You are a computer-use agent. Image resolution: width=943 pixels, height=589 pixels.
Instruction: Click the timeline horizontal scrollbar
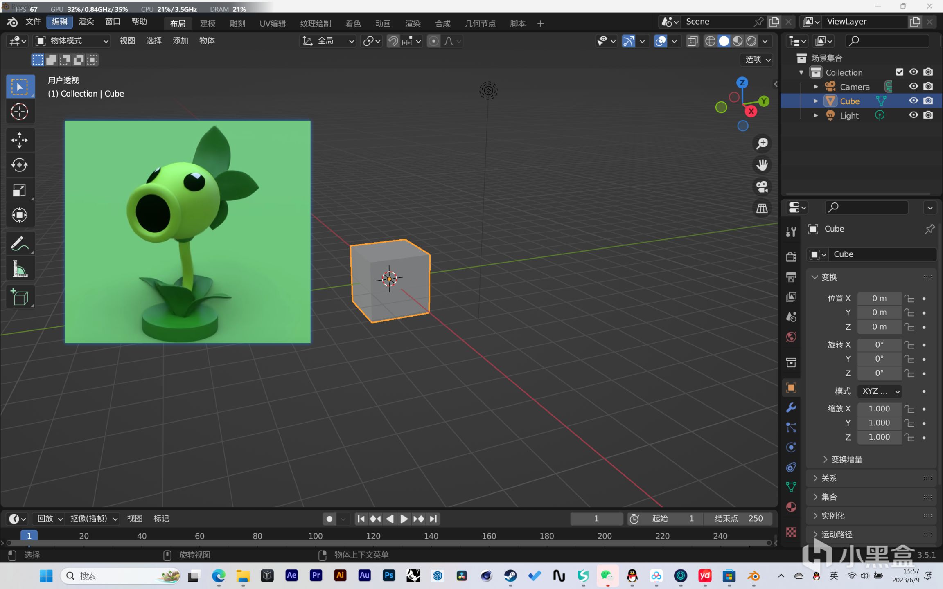pyautogui.click(x=389, y=543)
